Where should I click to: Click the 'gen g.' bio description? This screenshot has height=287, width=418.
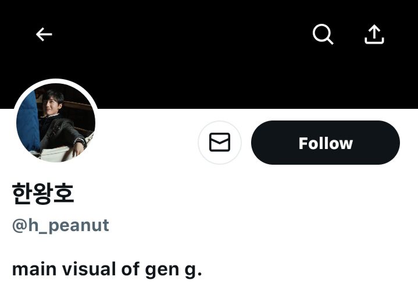(173, 269)
